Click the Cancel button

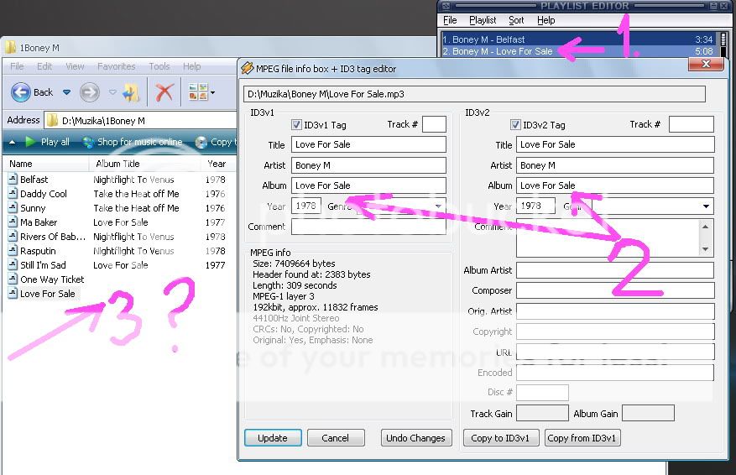[336, 438]
